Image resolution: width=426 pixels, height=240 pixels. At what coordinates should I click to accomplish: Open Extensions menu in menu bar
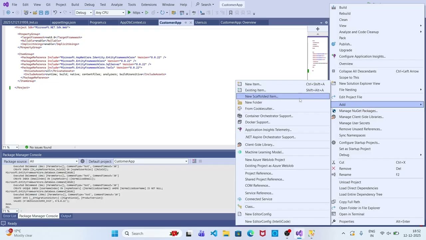pyautogui.click(x=149, y=5)
